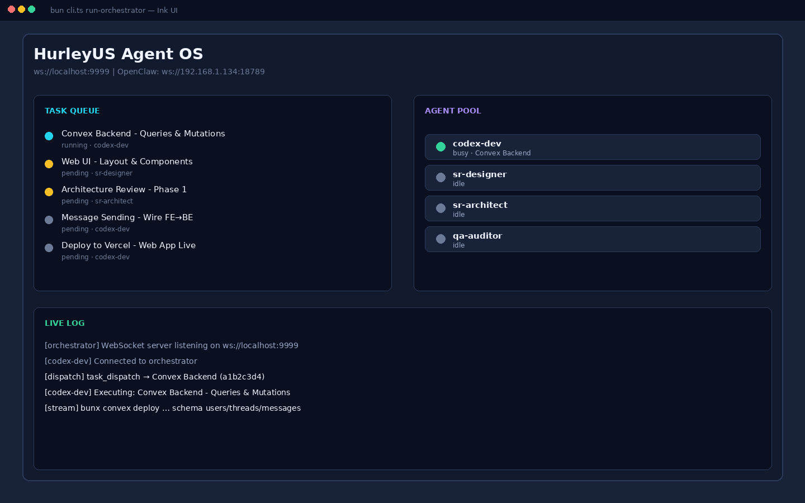Select the Message Sending - Wire FE→BE task
Screen dimensions: 805x503
127,217
